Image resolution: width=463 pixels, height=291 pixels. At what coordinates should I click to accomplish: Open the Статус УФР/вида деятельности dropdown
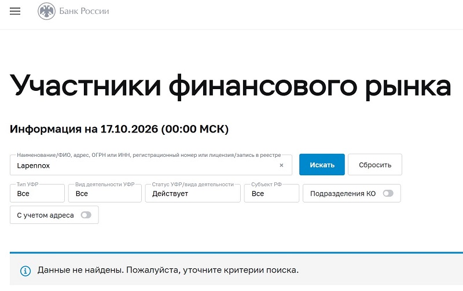pos(193,193)
